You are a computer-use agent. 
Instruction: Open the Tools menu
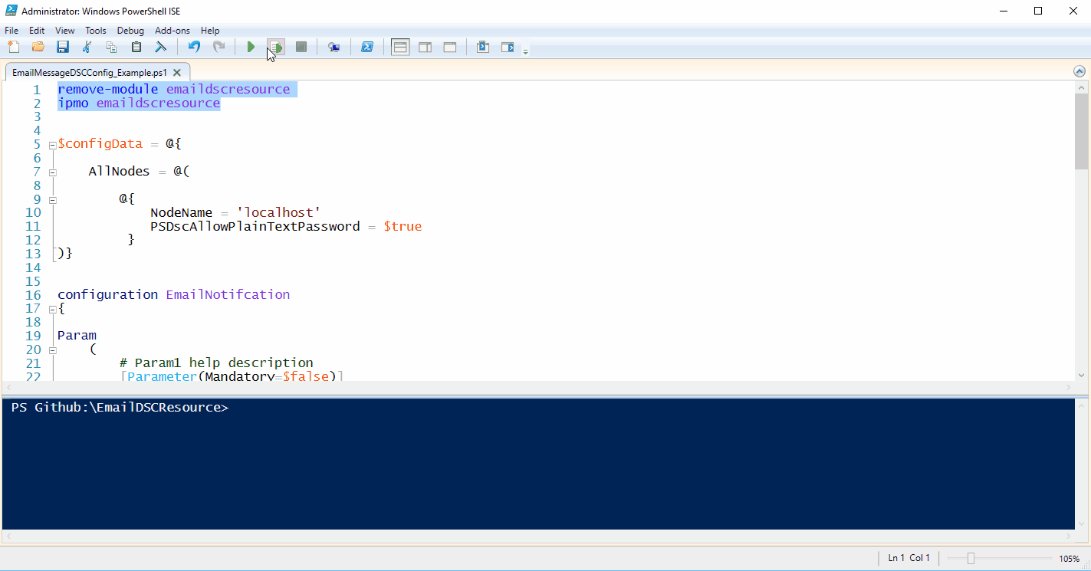(x=96, y=31)
